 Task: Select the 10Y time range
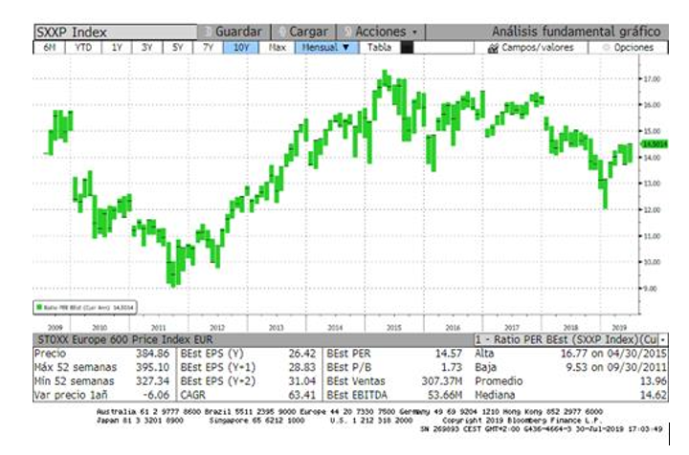coord(241,48)
